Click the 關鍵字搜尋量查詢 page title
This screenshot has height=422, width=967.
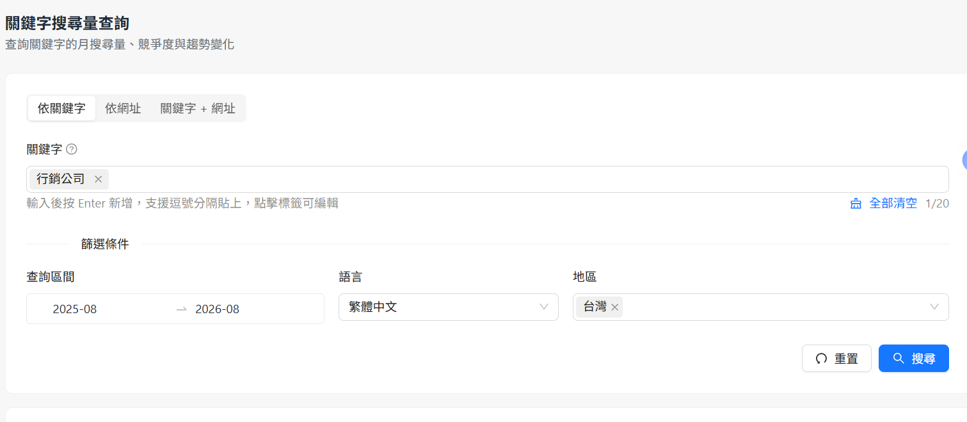[x=67, y=24]
